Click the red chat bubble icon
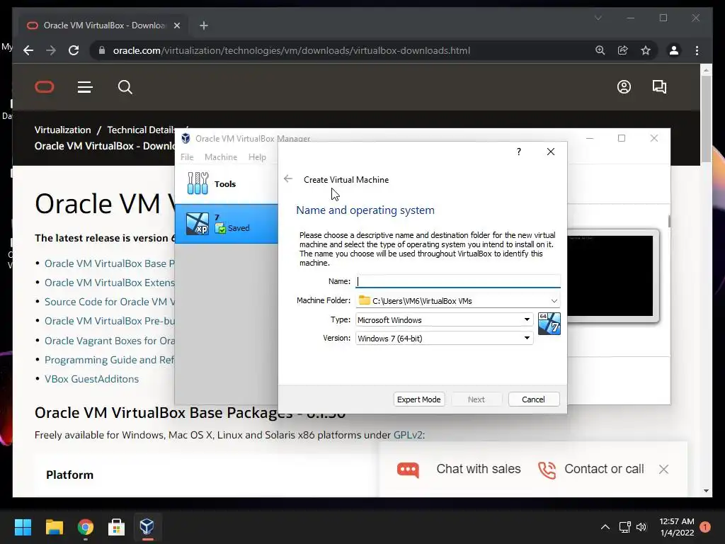Screen dimensions: 725x544 point(408,470)
